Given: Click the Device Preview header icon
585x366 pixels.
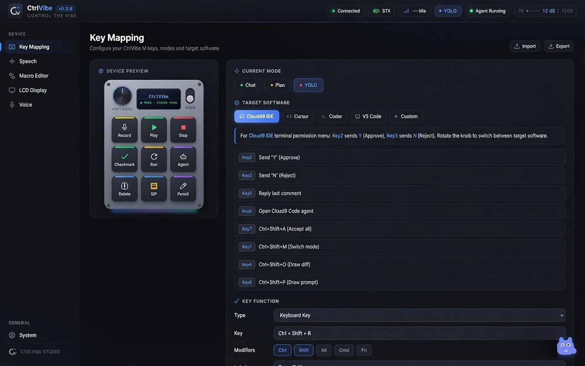Looking at the screenshot, I should 101,71.
